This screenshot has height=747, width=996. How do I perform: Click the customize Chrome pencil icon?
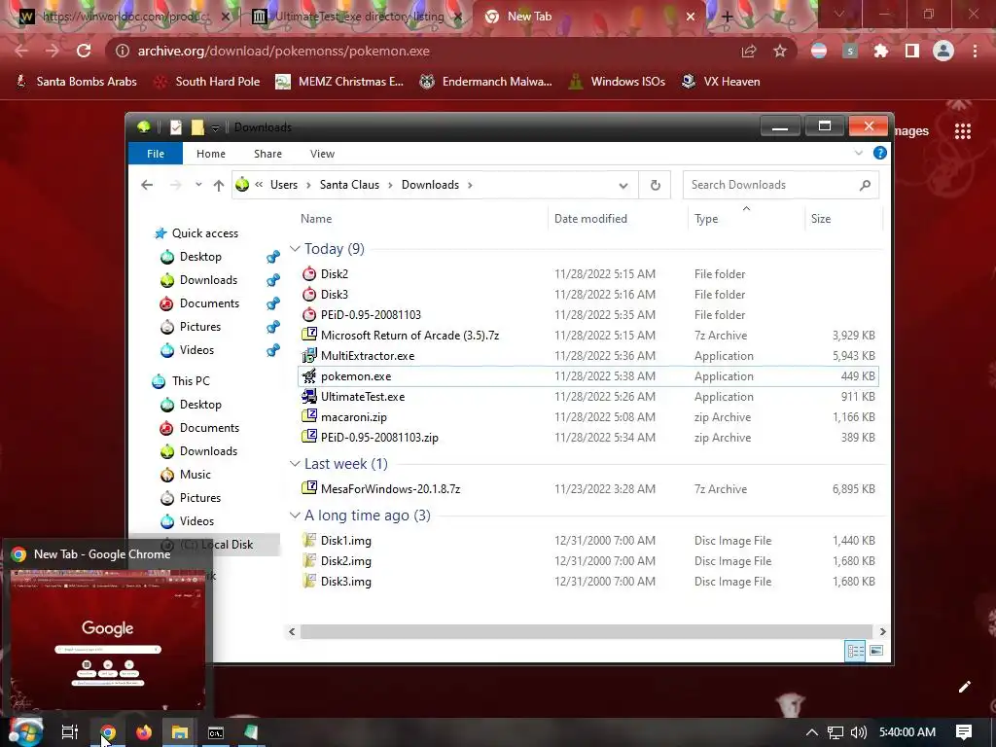click(964, 686)
